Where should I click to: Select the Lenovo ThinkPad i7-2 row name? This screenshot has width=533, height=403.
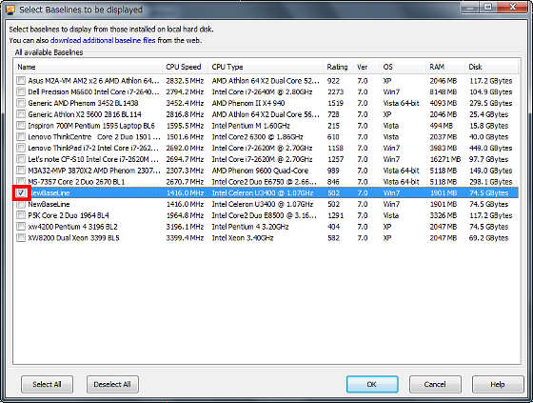coord(93,148)
